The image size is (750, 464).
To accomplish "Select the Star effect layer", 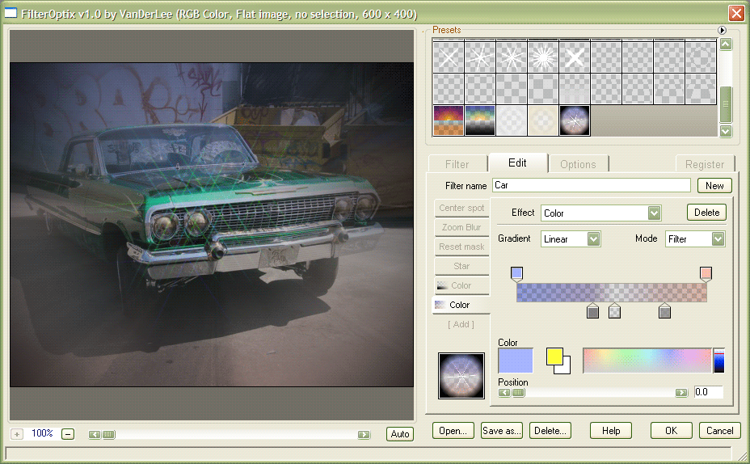I will pos(461,266).
